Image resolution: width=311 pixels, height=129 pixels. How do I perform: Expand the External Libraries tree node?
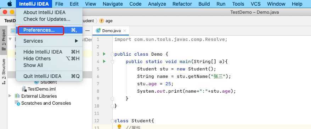tap(10, 96)
